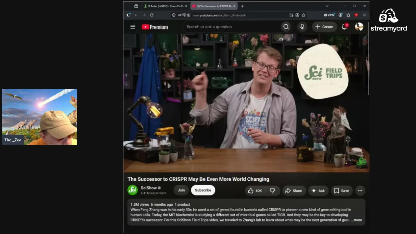Open more actions ellipsis under video

(360, 191)
